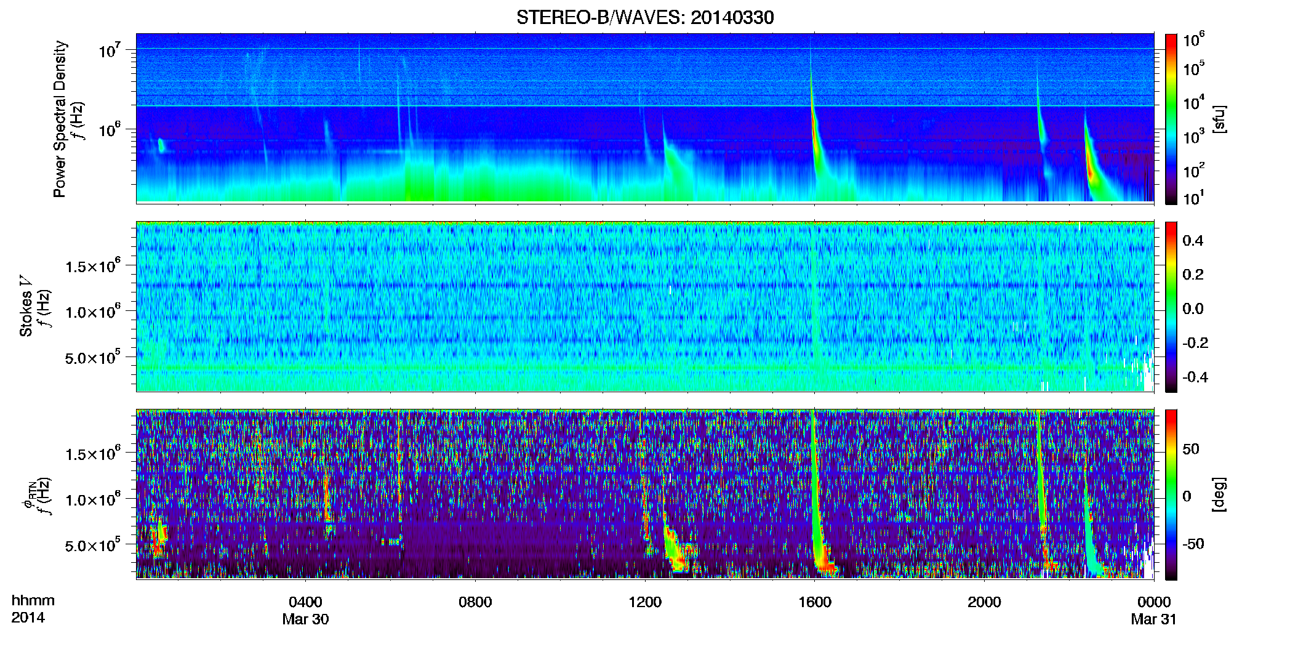Viewport: 1290px width, 665px height.
Task: Click the 0.2 tick on Stokes colorbar
Action: coord(1193,275)
